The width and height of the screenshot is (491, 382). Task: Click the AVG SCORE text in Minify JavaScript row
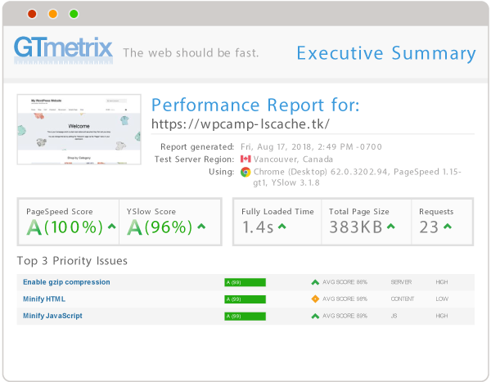pos(345,316)
